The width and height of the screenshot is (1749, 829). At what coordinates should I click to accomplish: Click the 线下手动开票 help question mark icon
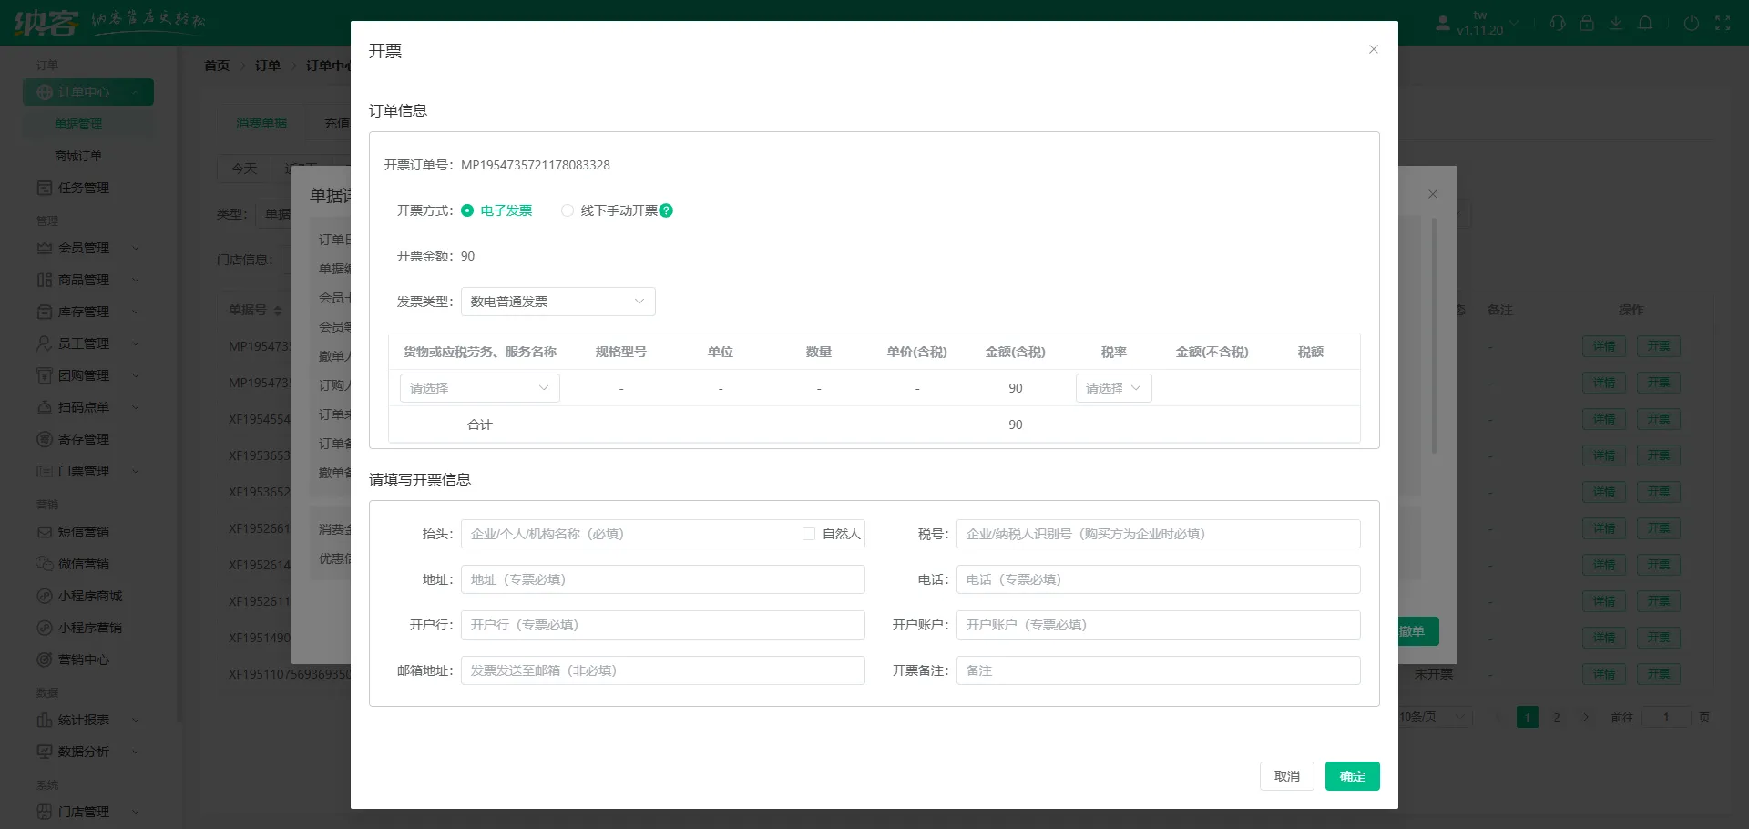click(x=667, y=210)
